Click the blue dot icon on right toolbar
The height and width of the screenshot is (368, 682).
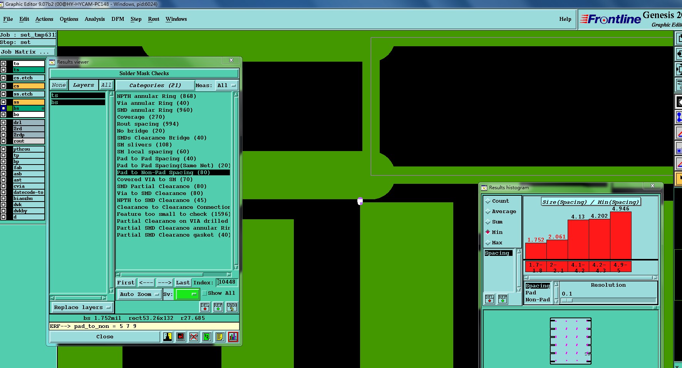click(x=679, y=149)
